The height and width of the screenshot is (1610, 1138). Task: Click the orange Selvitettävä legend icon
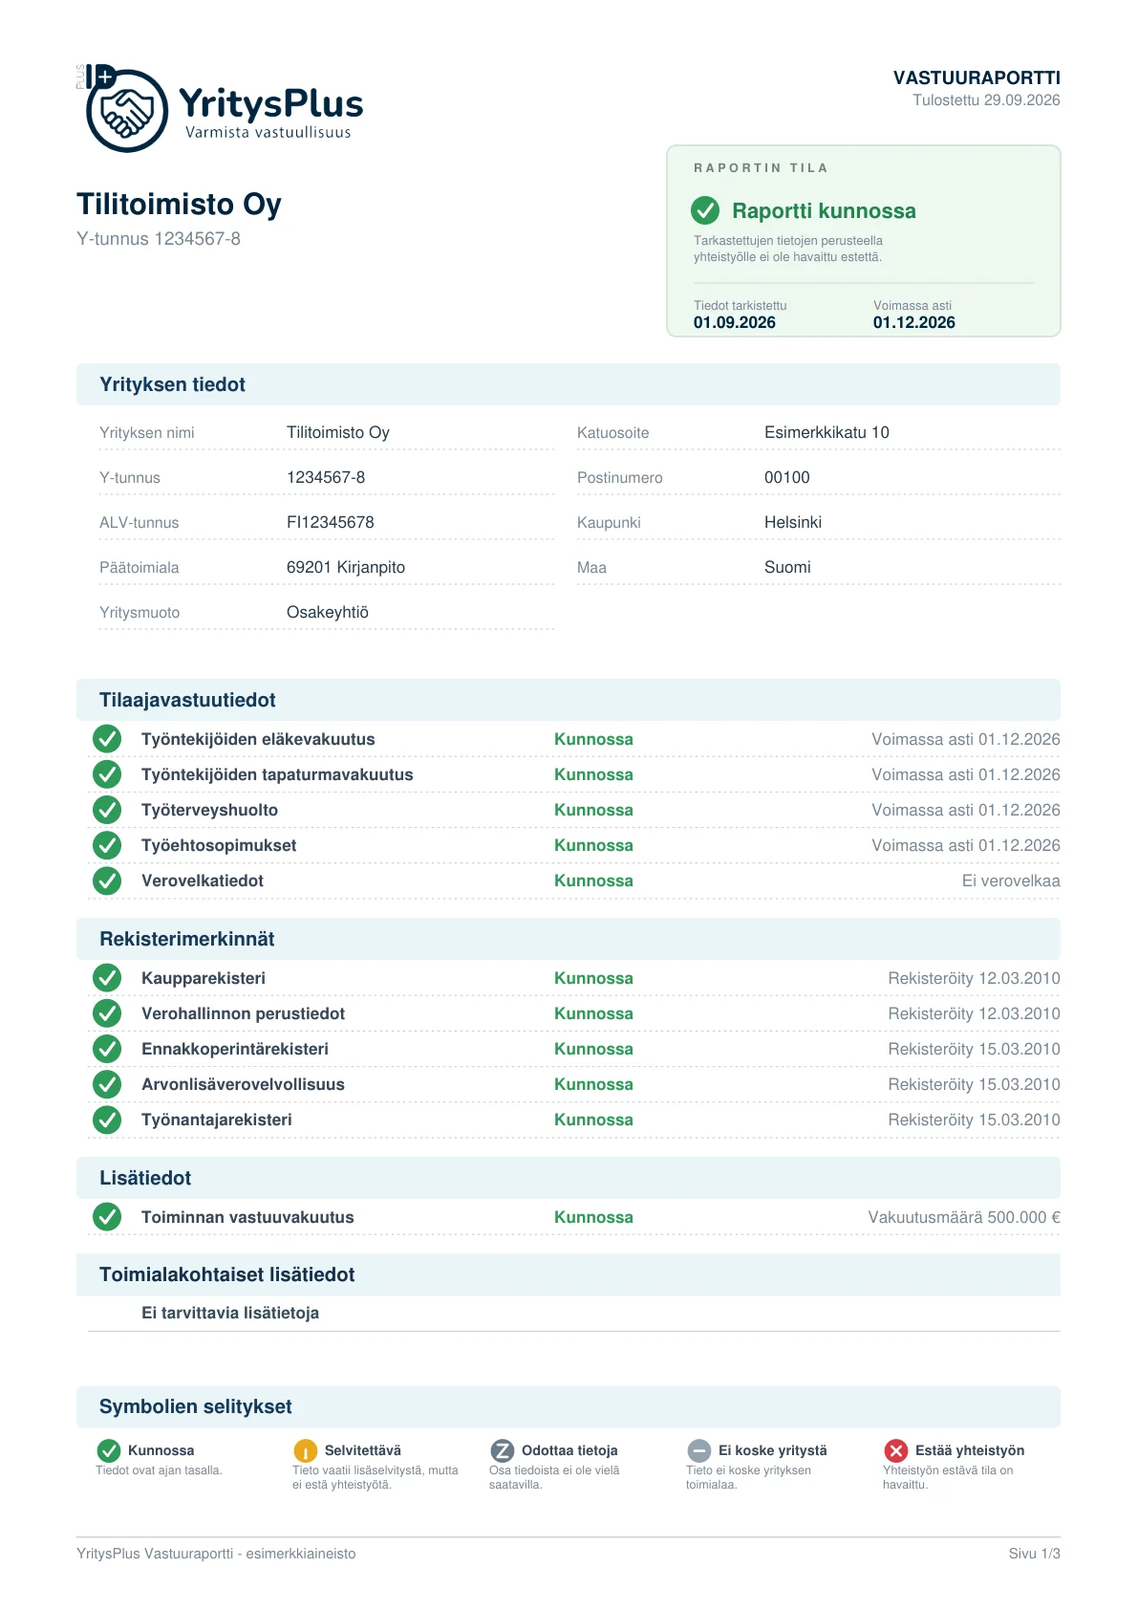pyautogui.click(x=306, y=1450)
